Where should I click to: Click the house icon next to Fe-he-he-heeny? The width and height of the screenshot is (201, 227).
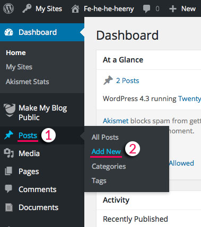(x=75, y=9)
